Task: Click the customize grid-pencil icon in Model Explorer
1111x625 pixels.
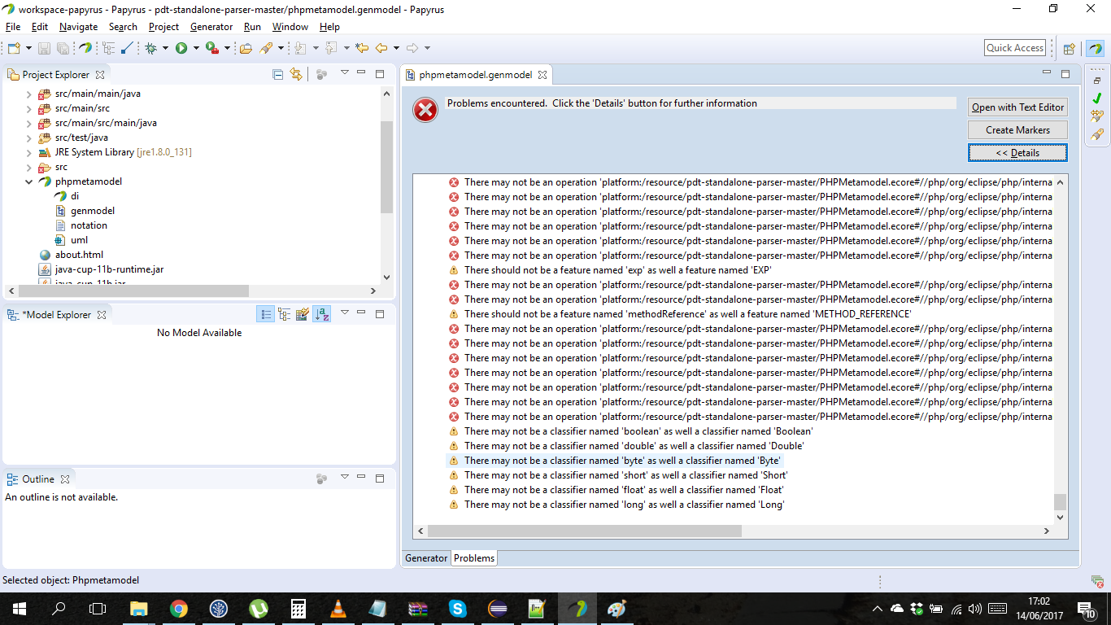Action: [x=302, y=314]
